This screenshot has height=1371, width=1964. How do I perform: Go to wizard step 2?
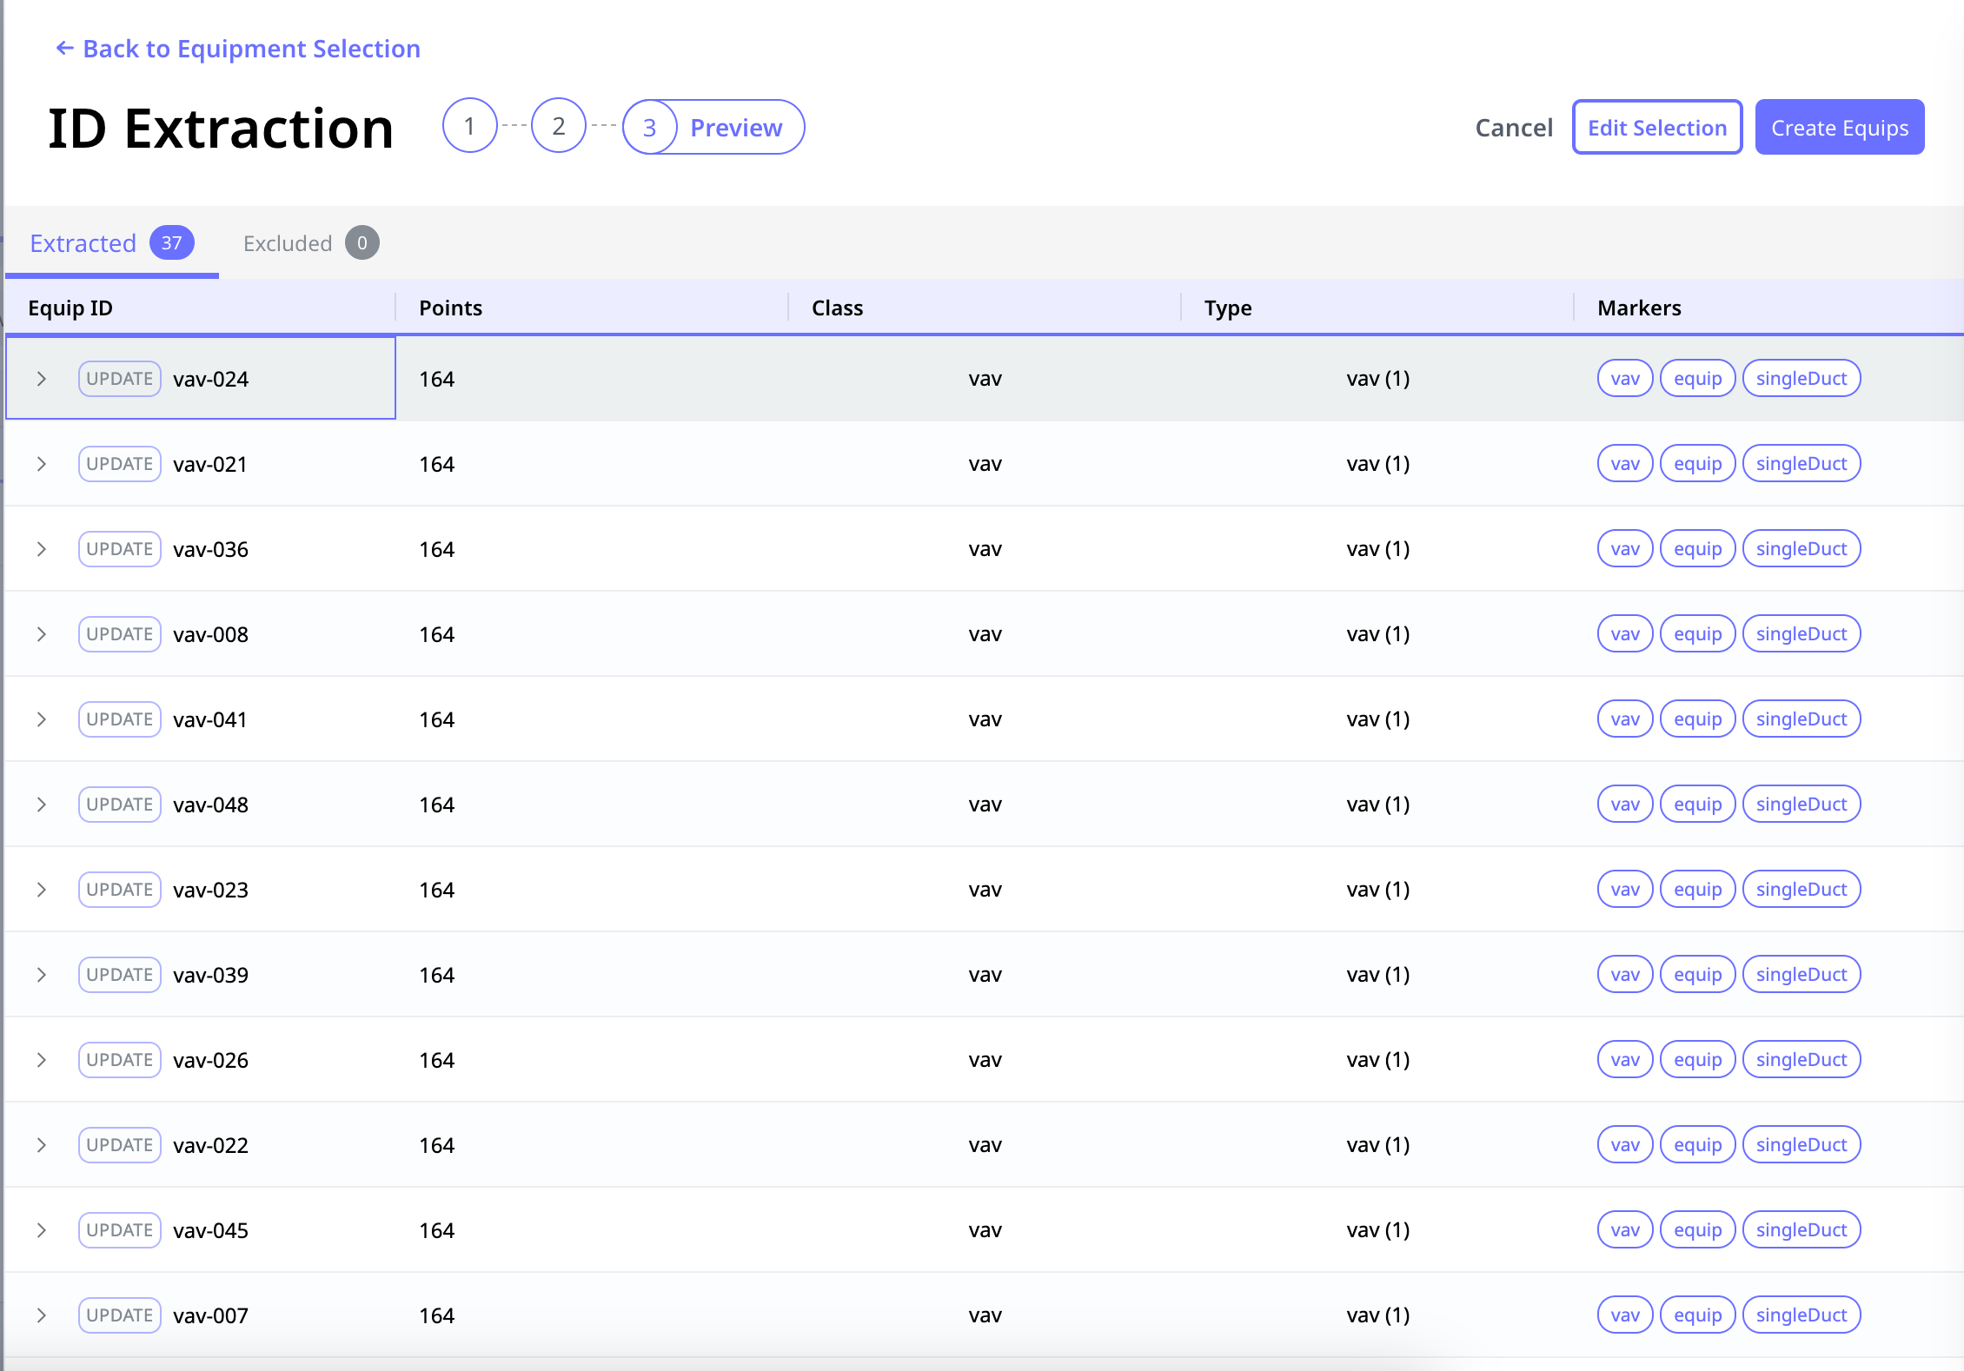click(558, 127)
